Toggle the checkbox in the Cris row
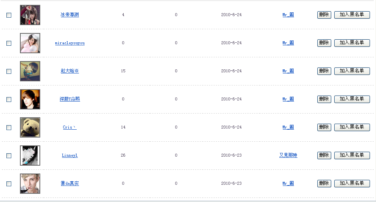Viewport: 376px width, 202px height. pyautogui.click(x=9, y=127)
